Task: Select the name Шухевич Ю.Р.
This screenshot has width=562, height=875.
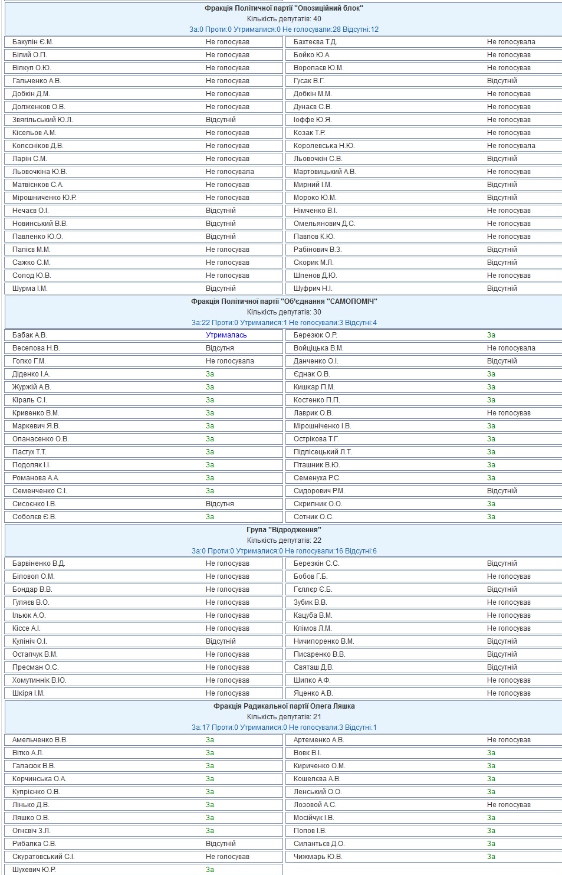Action: pyautogui.click(x=34, y=870)
